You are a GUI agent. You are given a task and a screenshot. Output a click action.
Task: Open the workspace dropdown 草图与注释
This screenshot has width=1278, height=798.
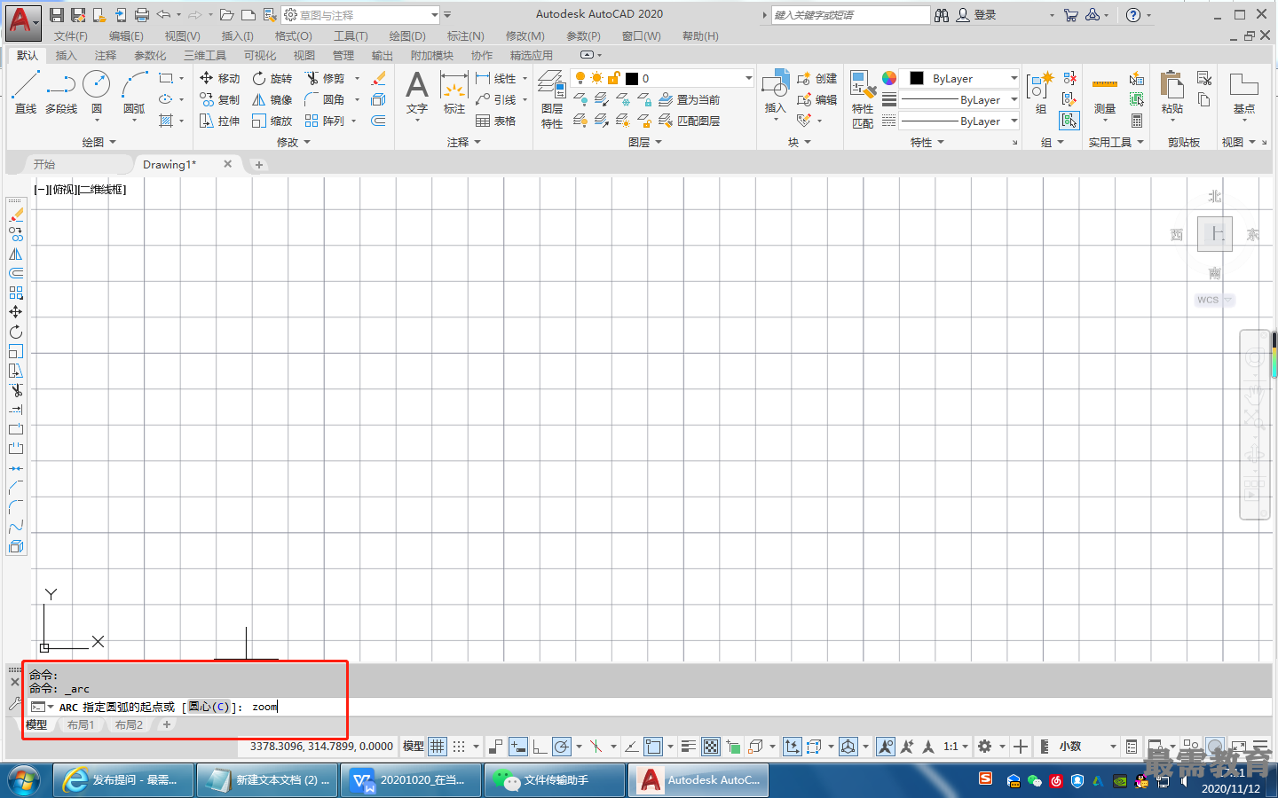click(x=360, y=15)
